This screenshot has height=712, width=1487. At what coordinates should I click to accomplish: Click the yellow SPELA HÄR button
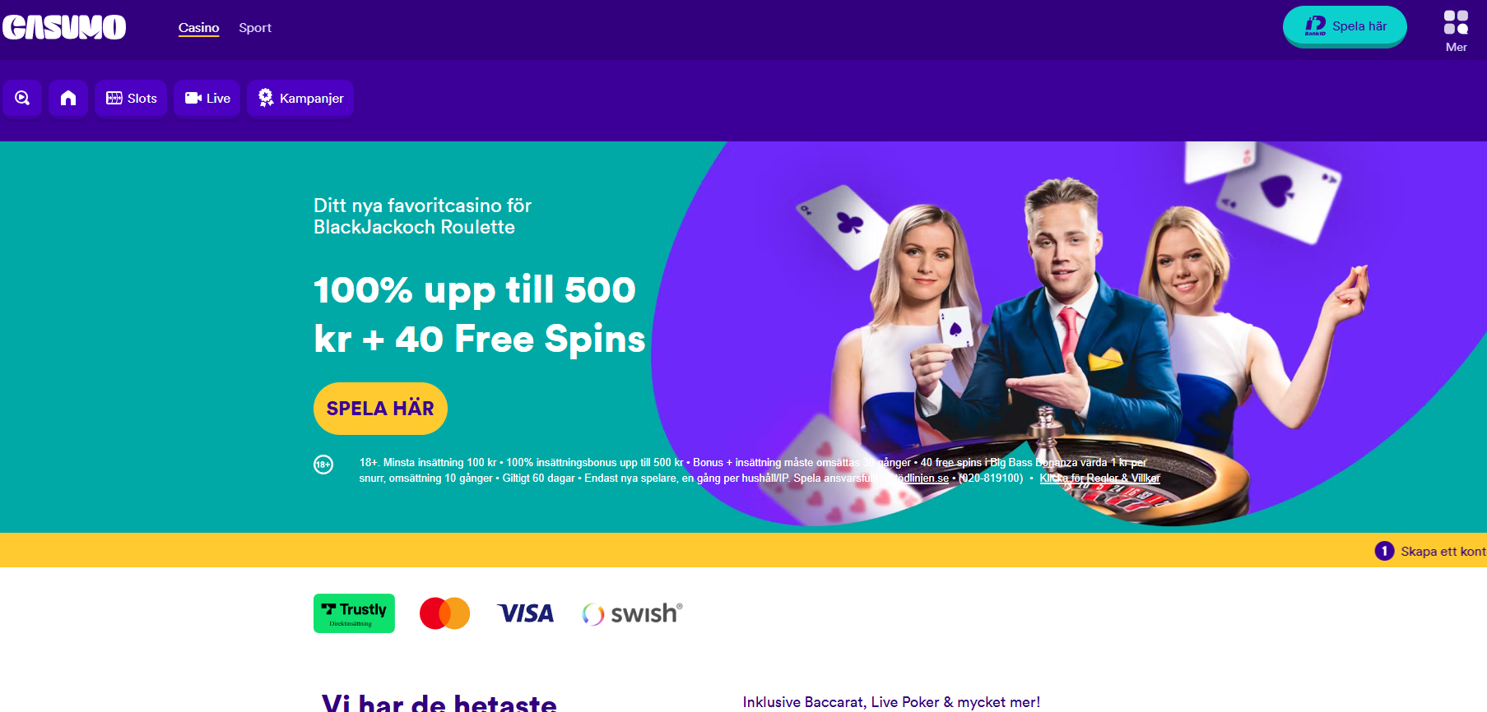coord(380,409)
